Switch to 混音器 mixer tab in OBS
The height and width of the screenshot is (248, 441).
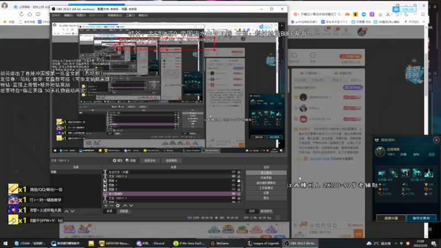[x=123, y=211]
